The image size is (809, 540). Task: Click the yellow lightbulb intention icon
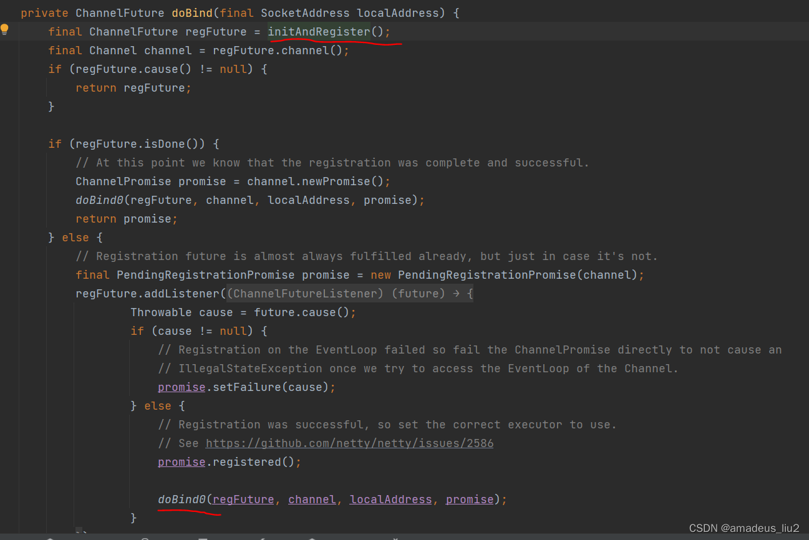[5, 29]
